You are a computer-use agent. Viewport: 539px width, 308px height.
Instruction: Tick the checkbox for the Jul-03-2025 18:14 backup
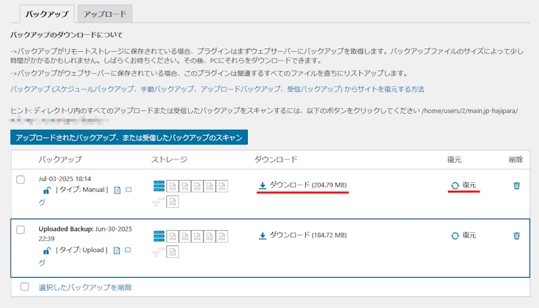click(21, 180)
